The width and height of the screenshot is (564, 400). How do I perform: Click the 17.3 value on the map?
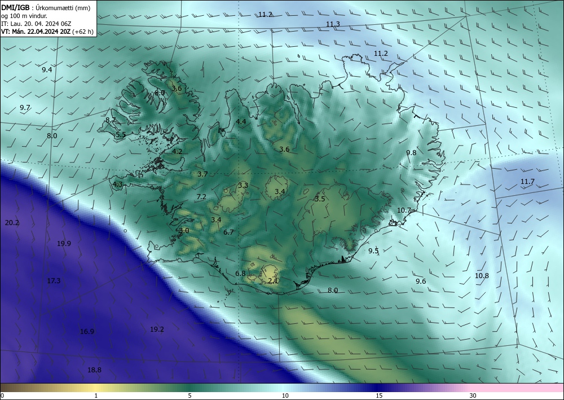(54, 281)
